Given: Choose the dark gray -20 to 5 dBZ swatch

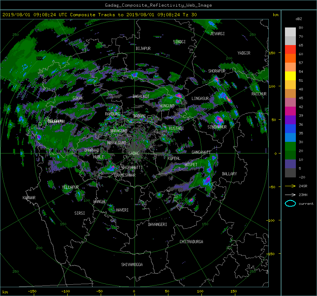Looking at the screenshot, I should 290,172.
